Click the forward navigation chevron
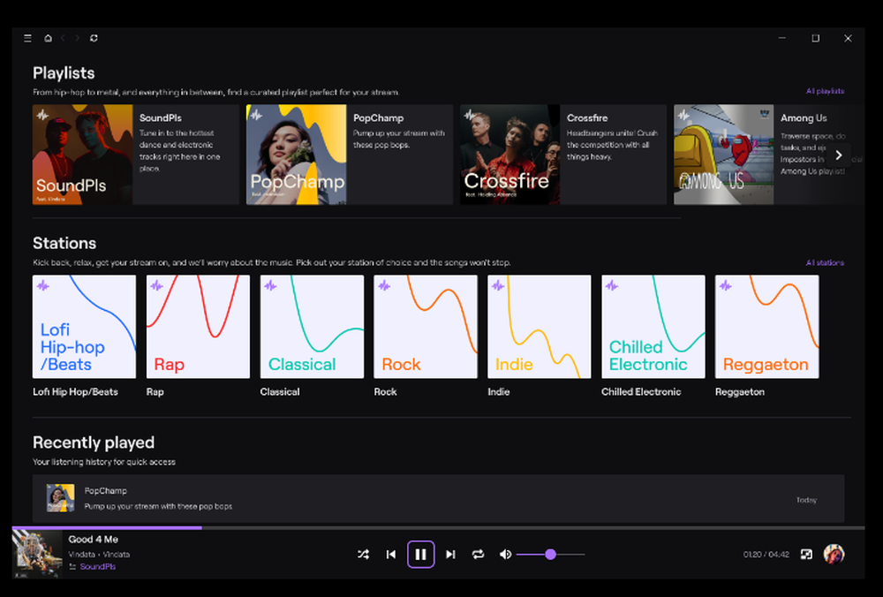This screenshot has height=597, width=883. [x=78, y=38]
